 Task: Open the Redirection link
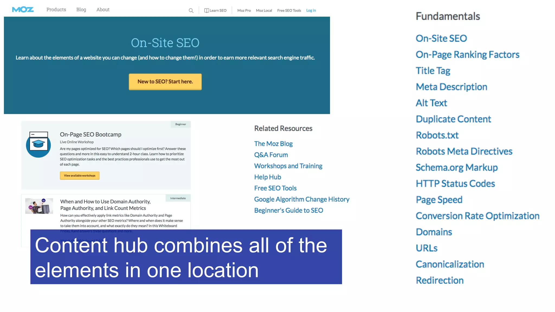pos(440,280)
